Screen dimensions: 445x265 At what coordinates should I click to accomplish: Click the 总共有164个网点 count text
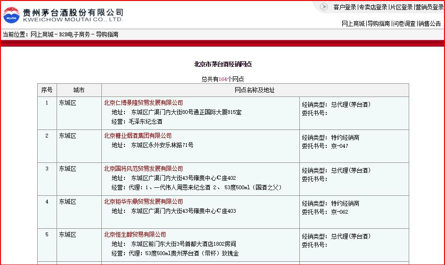[223, 80]
